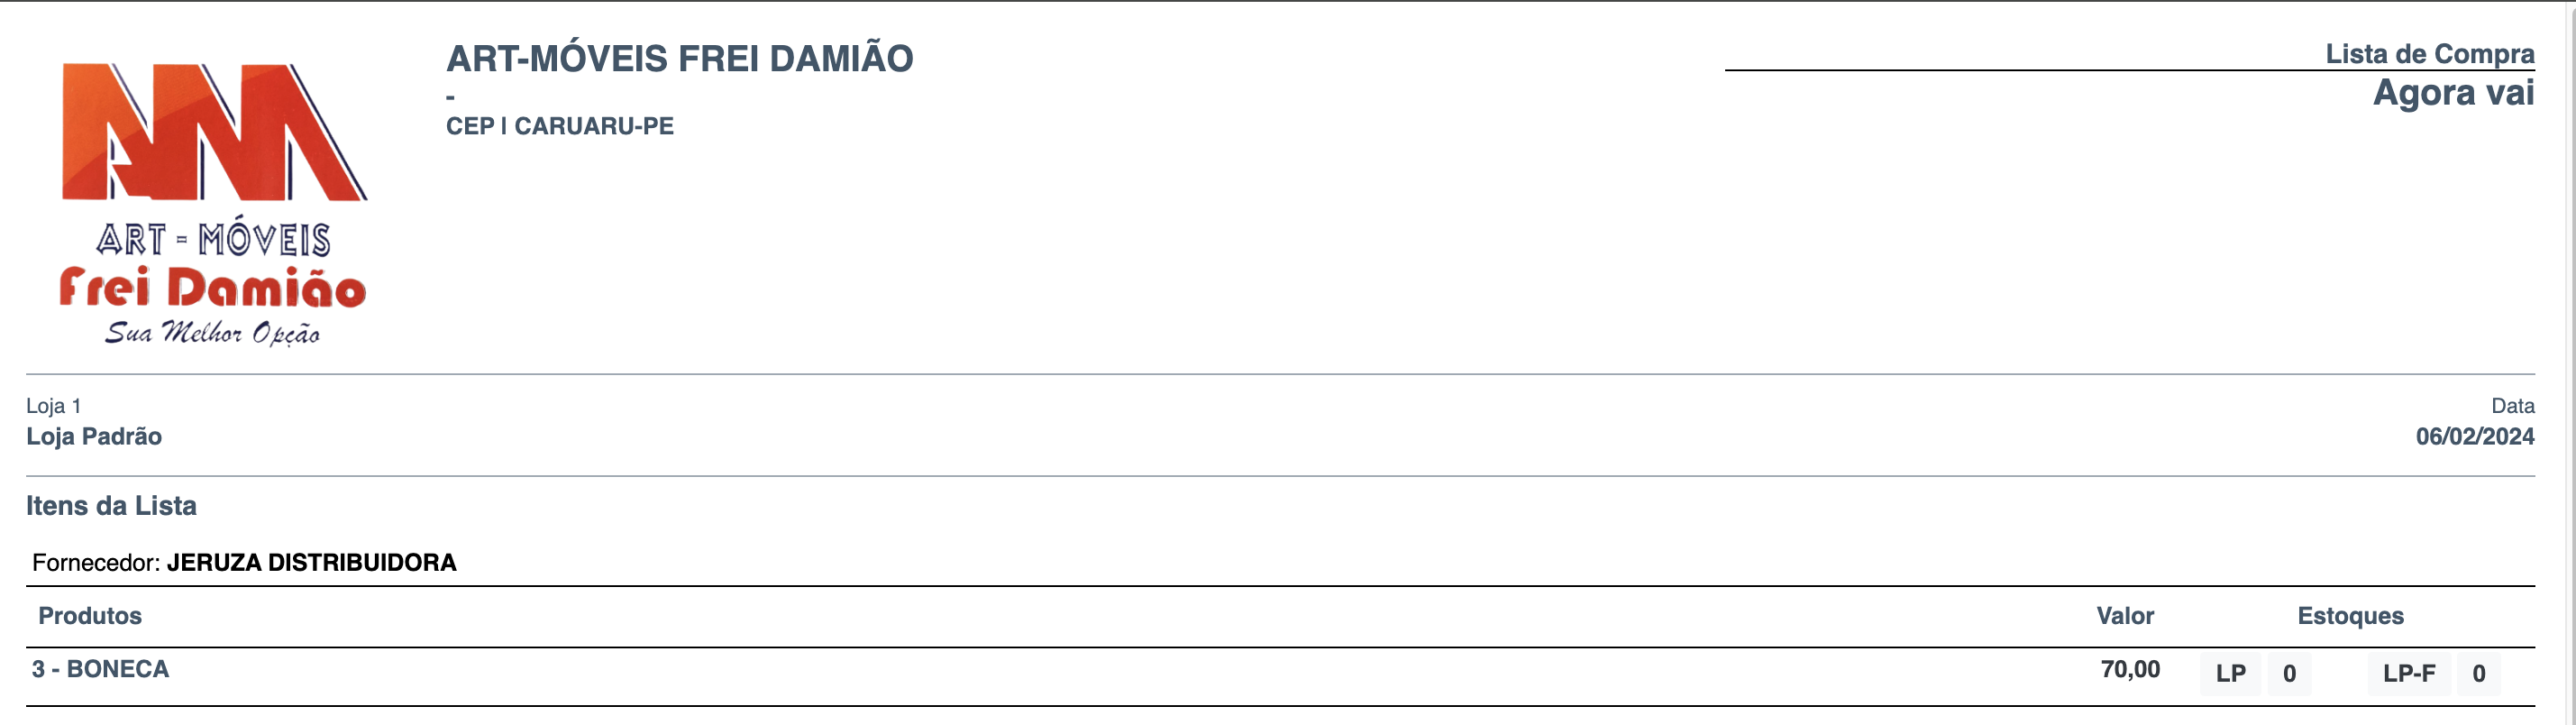
Task: Click the CEP | CARUARU-PE address line
Action: (x=559, y=126)
